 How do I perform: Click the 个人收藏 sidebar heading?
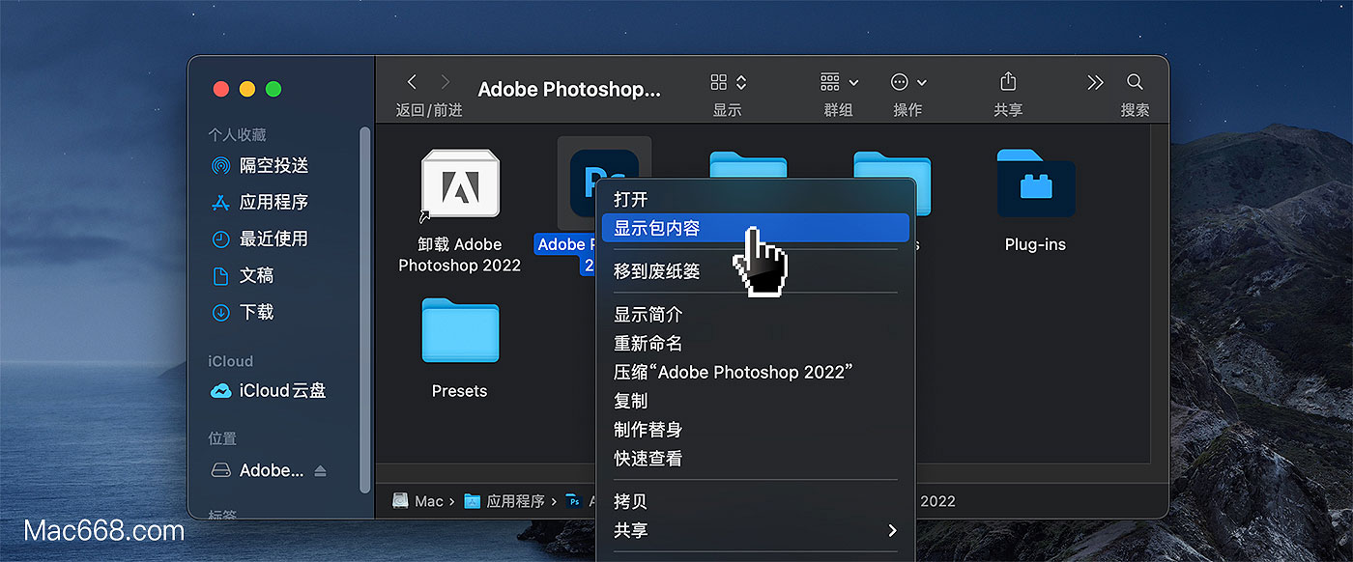238,135
